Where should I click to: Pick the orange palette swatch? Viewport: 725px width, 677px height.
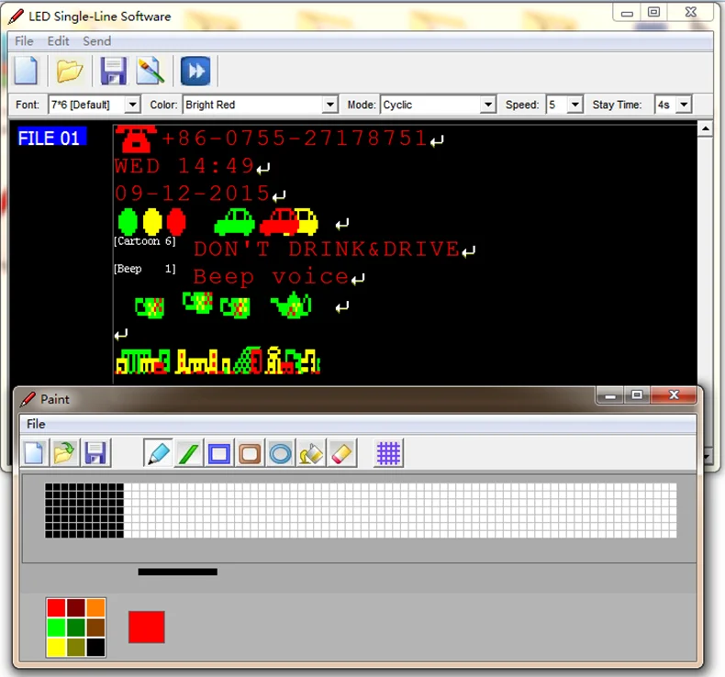(95, 607)
